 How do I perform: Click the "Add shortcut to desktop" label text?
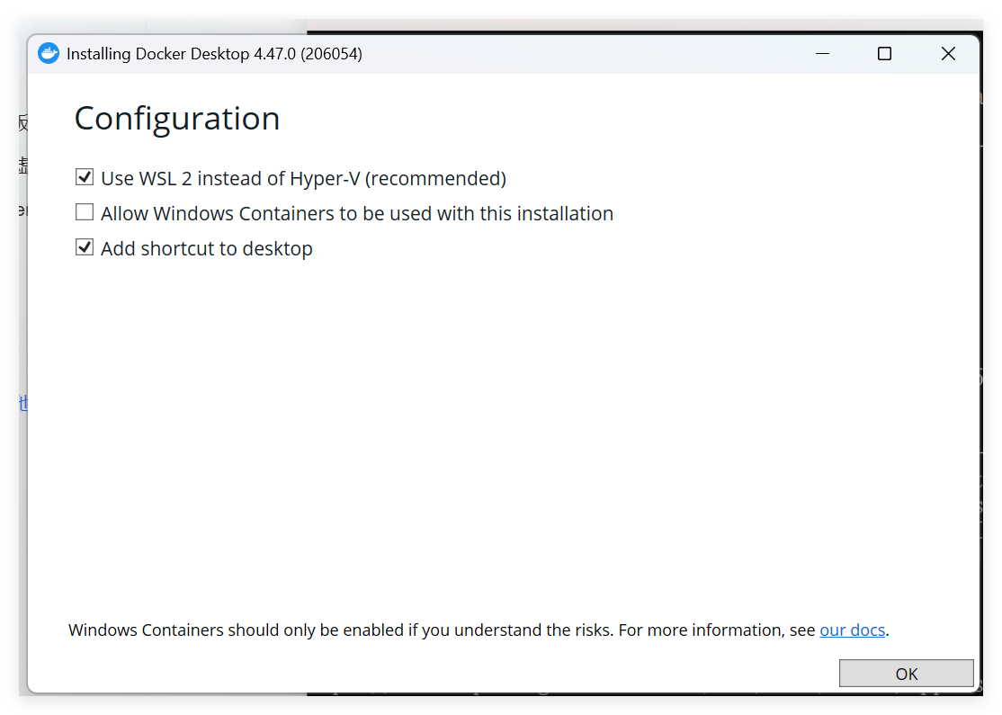pos(206,248)
